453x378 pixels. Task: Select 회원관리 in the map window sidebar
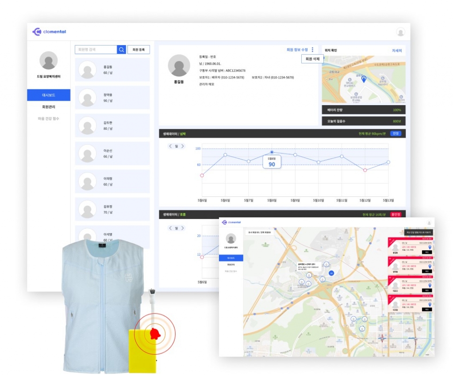pos(231,265)
